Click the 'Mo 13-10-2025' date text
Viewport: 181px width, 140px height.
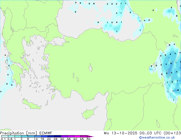click(x=120, y=133)
